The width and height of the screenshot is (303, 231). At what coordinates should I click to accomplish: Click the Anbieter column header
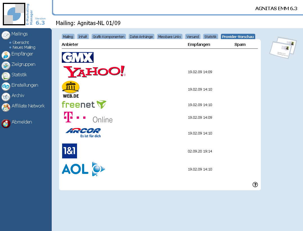click(70, 44)
